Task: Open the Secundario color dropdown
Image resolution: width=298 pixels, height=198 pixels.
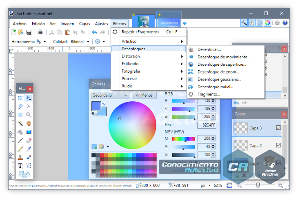Action: [110, 96]
